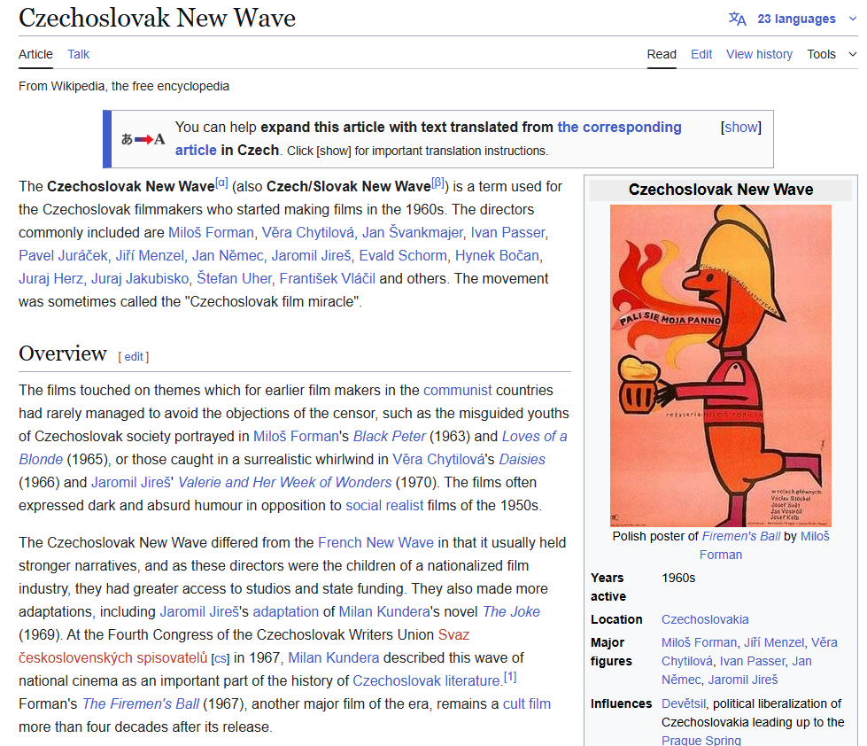Open the Štefan Uher link
Screen dimensions: 867x746
click(x=234, y=279)
